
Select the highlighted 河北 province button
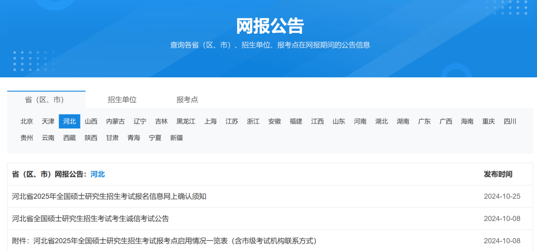70,121
